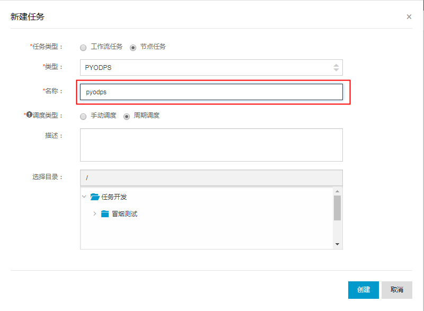The width and height of the screenshot is (424, 311).
Task: Collapse the 任务开发 folder via its chevron
Action: [x=84, y=196]
